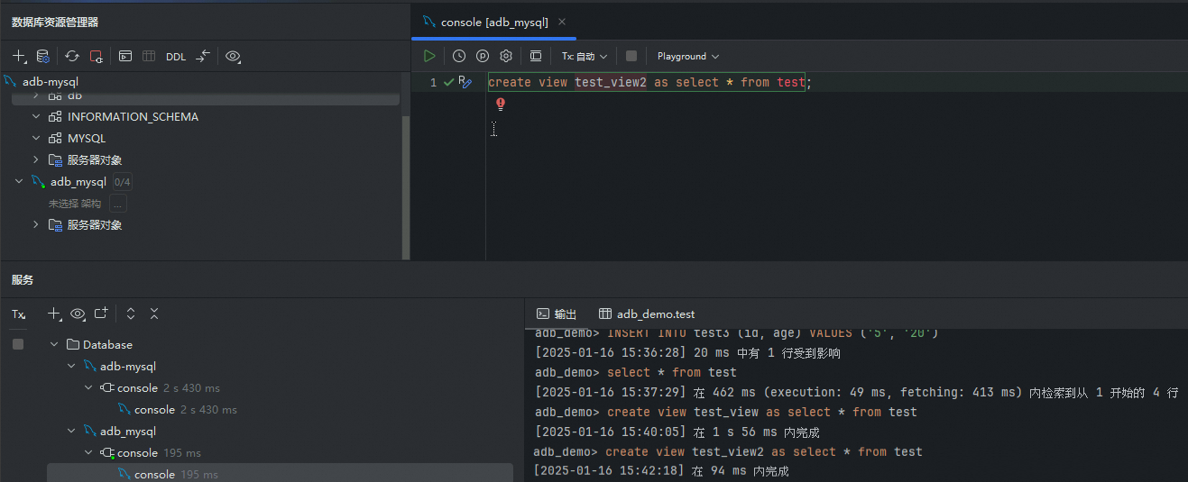Viewport: 1188px width, 482px height.
Task: Refresh the database explorer tree
Action: (72, 57)
